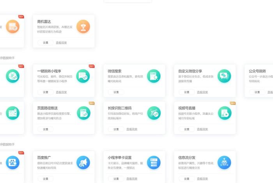Open 设置 for 长按识别二维码
Screen dimensions: 273x183
[x=116, y=129]
